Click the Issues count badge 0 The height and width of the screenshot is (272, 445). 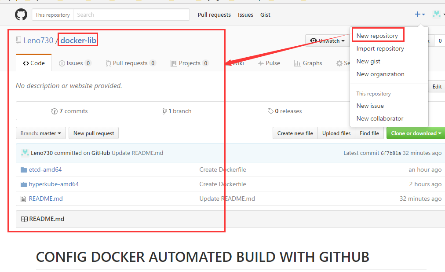(88, 63)
